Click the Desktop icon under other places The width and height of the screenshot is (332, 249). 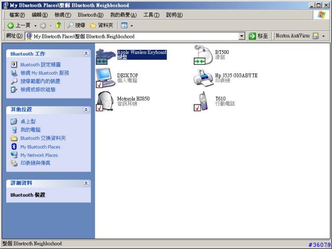14,121
